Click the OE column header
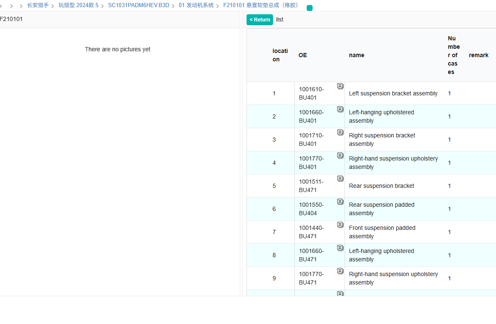The image size is (496, 324). tap(303, 55)
